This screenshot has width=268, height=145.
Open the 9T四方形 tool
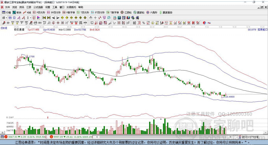tap(98, 13)
